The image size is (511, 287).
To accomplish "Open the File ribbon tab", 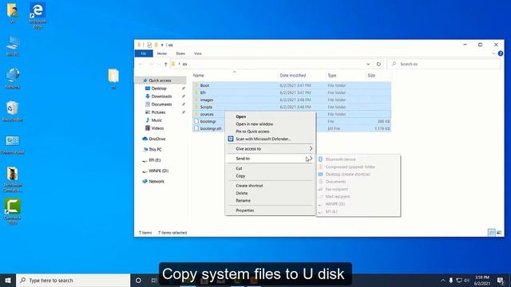I will click(144, 53).
